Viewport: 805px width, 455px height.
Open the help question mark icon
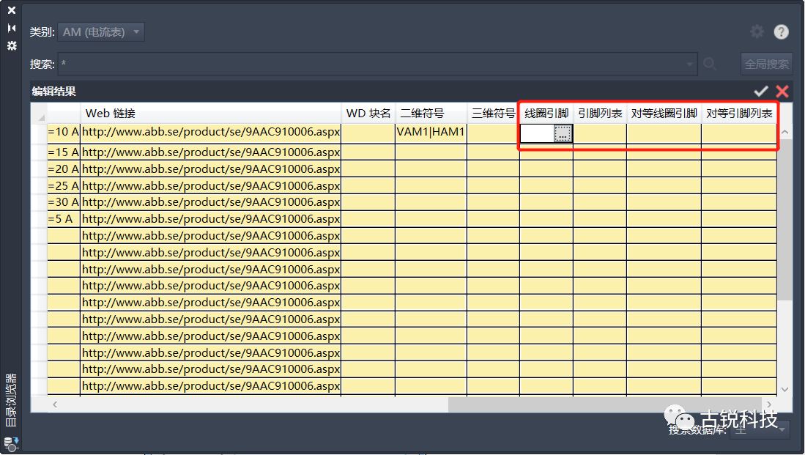pos(782,32)
